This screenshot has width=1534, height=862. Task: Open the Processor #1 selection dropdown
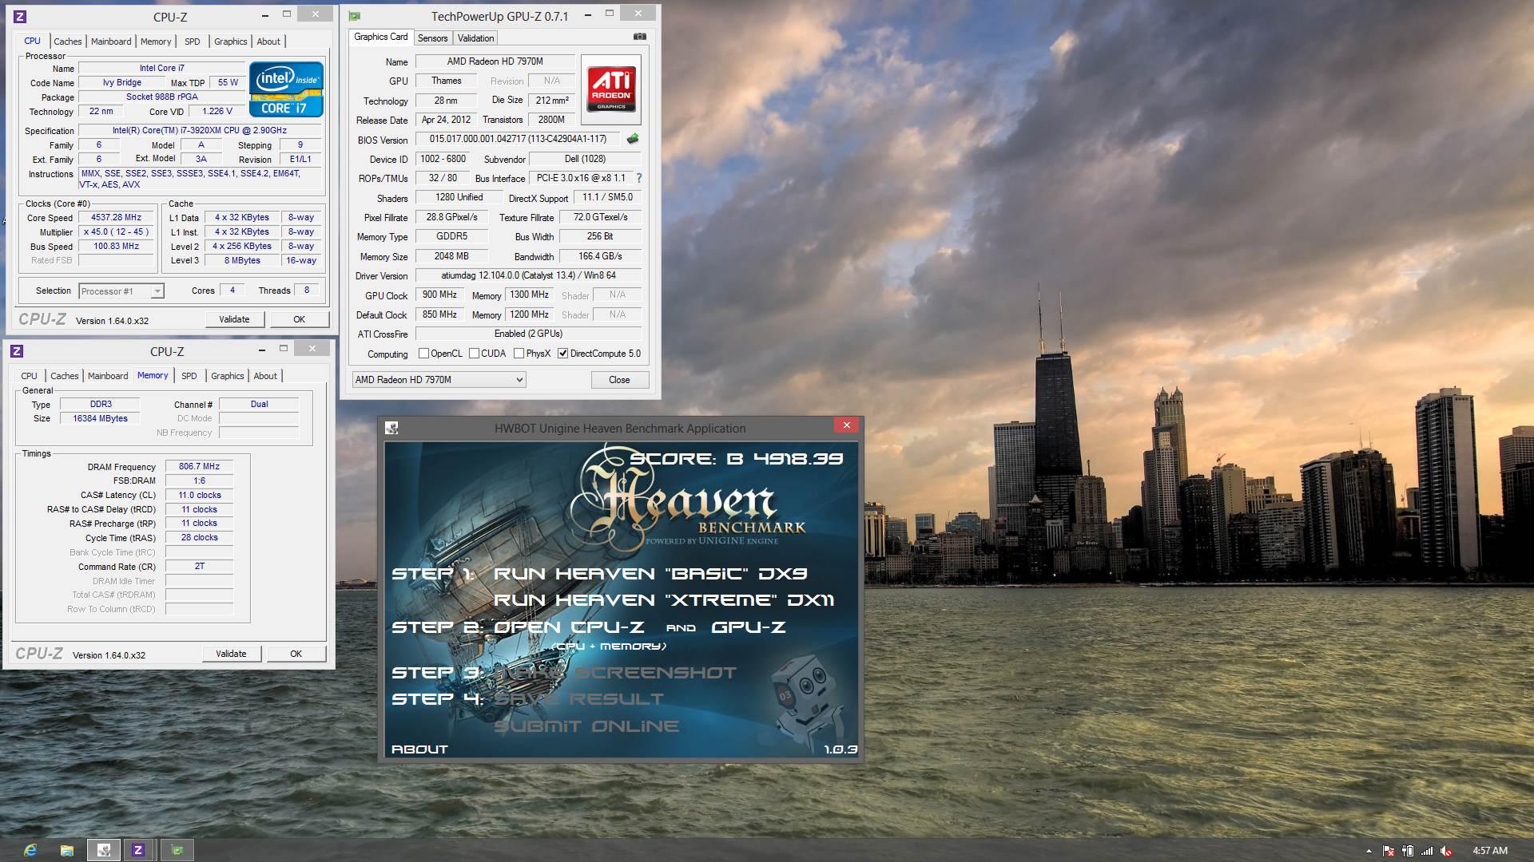coord(121,291)
